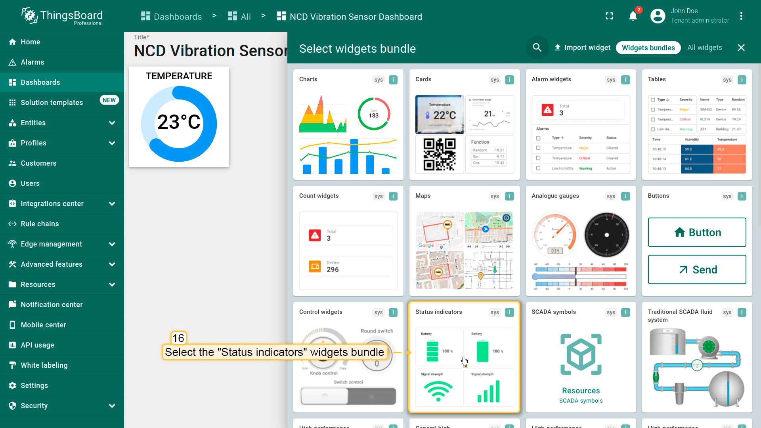Click the search widgets magnifier icon
The width and height of the screenshot is (761, 428).
[537, 48]
